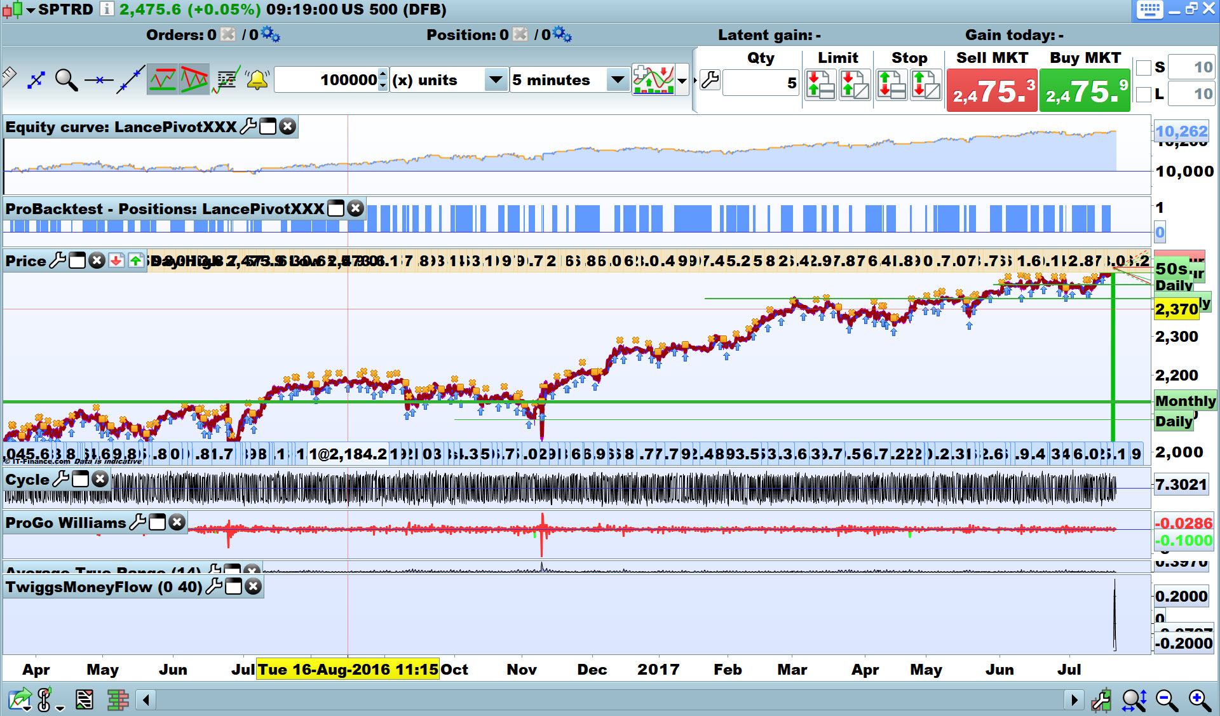Open the price alert bell tool
The width and height of the screenshot is (1220, 716).
(x=257, y=80)
